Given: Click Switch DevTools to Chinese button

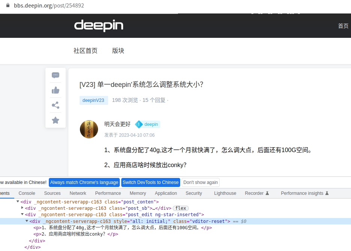Looking at the screenshot, I should click(151, 182).
